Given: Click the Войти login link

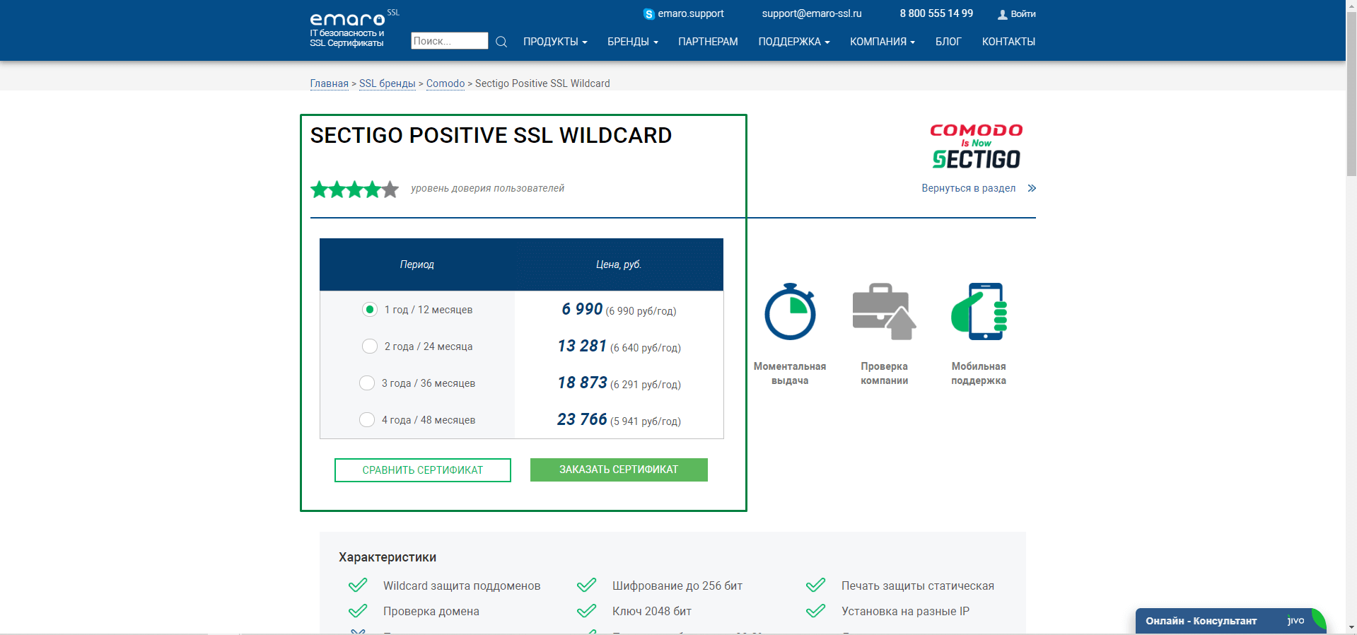Looking at the screenshot, I should click(1023, 14).
